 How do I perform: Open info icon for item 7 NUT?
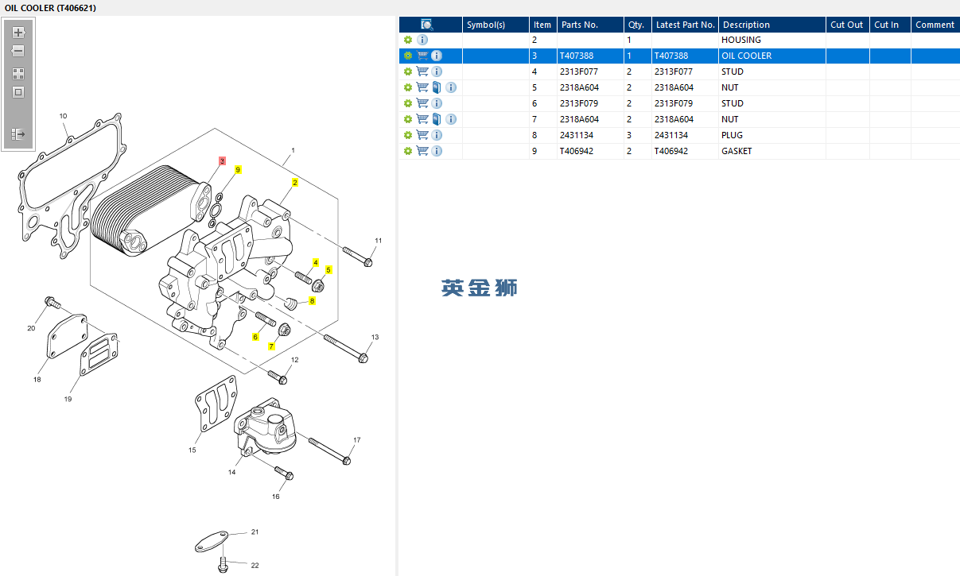(451, 119)
